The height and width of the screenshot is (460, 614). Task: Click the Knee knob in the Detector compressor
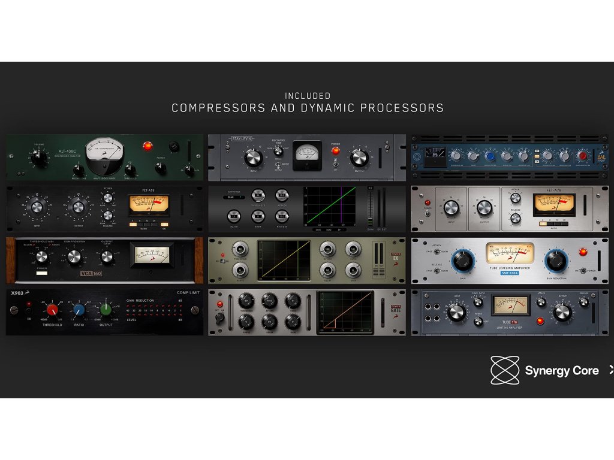pyautogui.click(x=258, y=216)
